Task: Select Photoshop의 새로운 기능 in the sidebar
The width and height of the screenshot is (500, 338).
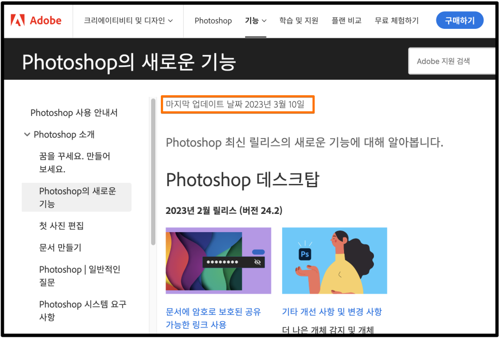Action: pos(76,197)
